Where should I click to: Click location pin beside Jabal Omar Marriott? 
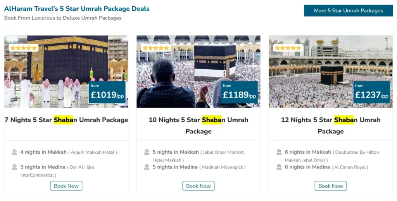(x=147, y=152)
